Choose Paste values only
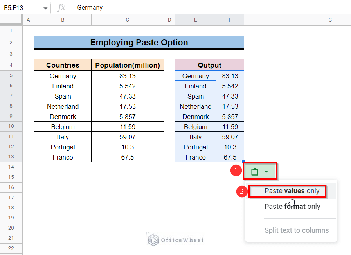The image size is (351, 255). pyautogui.click(x=292, y=191)
